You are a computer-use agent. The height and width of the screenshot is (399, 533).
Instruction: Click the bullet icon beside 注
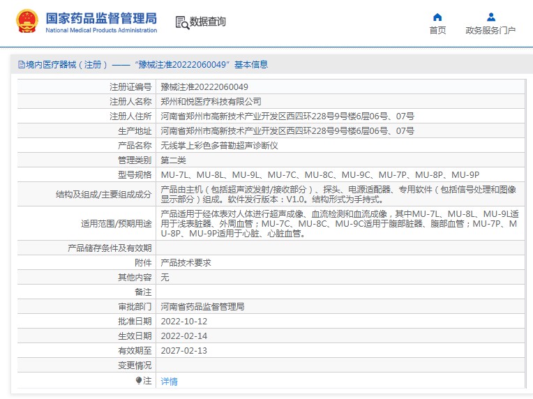click(x=139, y=380)
